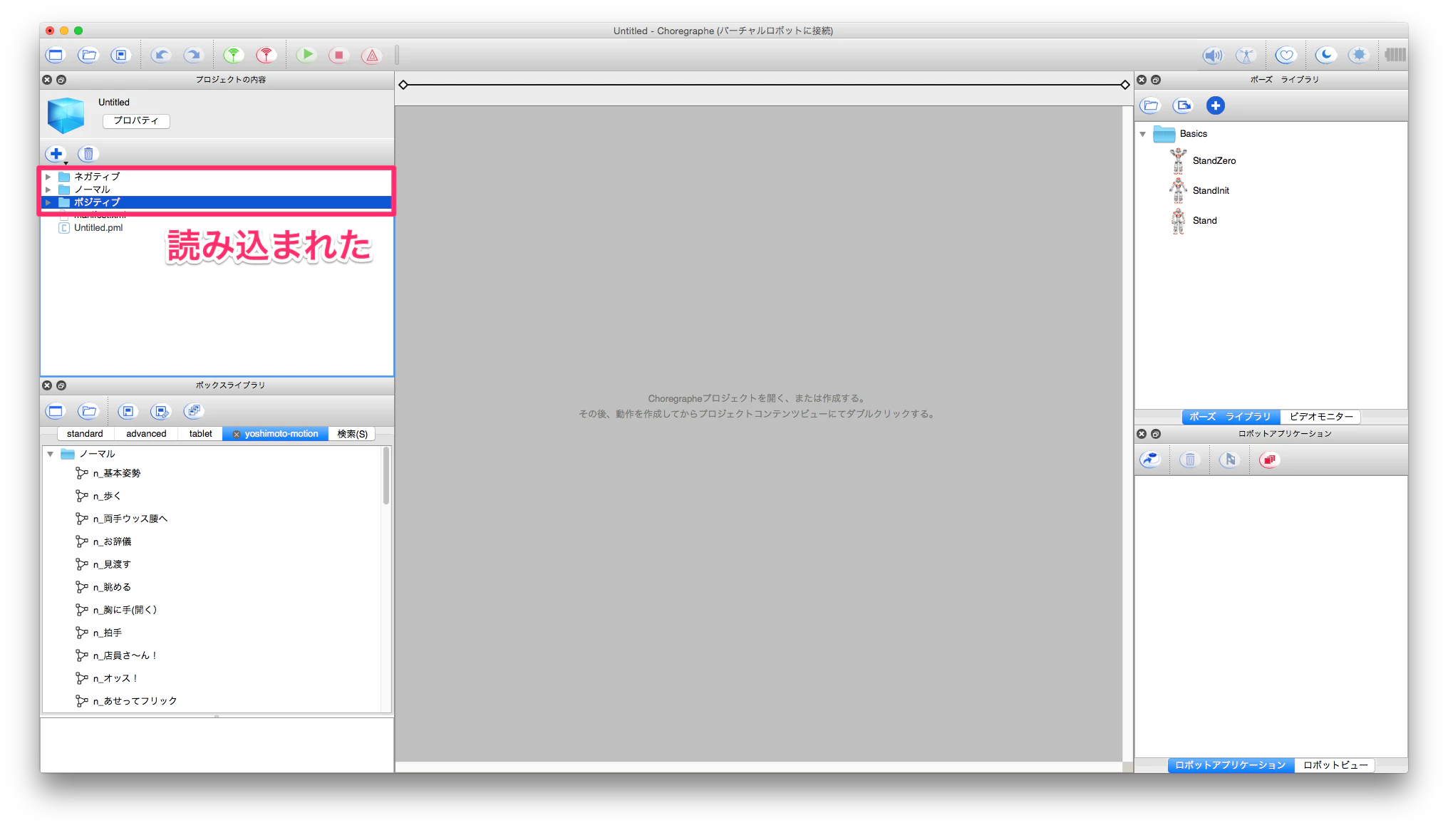Select the StandInit pose
Image resolution: width=1448 pixels, height=830 pixels.
1199,190
